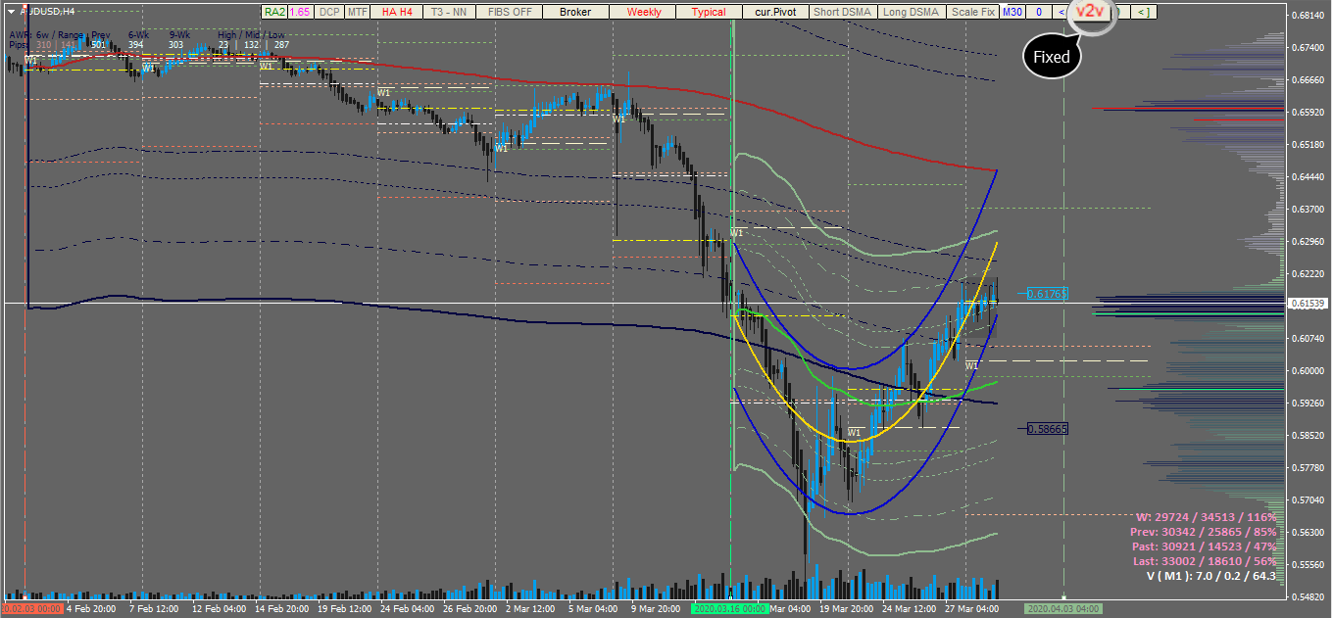The image size is (1333, 618).
Task: Click the Low pips value 287
Action: [281, 45]
